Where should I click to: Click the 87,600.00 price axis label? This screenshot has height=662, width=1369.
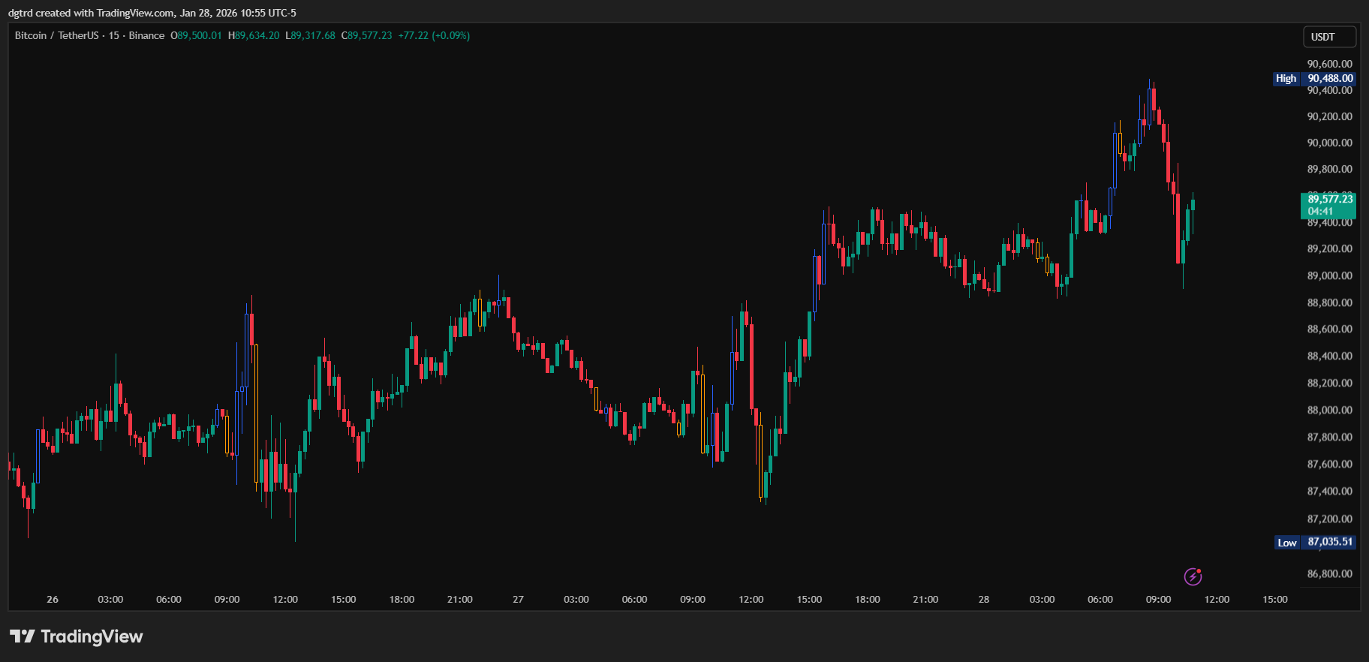click(x=1330, y=464)
